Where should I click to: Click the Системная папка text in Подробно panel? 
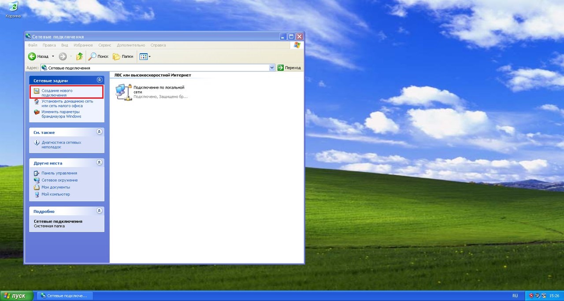coord(49,226)
